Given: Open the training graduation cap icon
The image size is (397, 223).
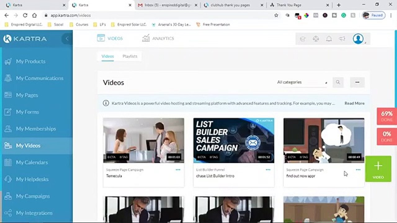Looking at the screenshot, I should point(302,39).
